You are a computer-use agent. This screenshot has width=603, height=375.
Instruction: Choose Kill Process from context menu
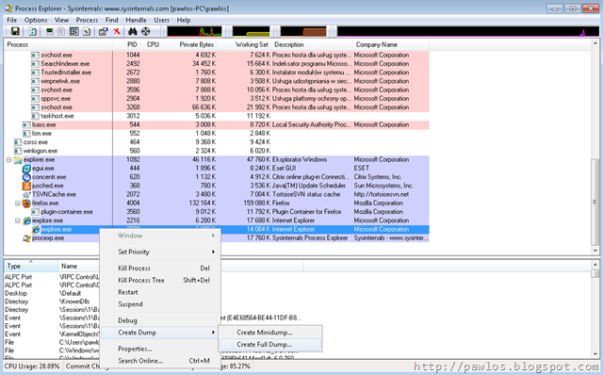click(x=161, y=269)
